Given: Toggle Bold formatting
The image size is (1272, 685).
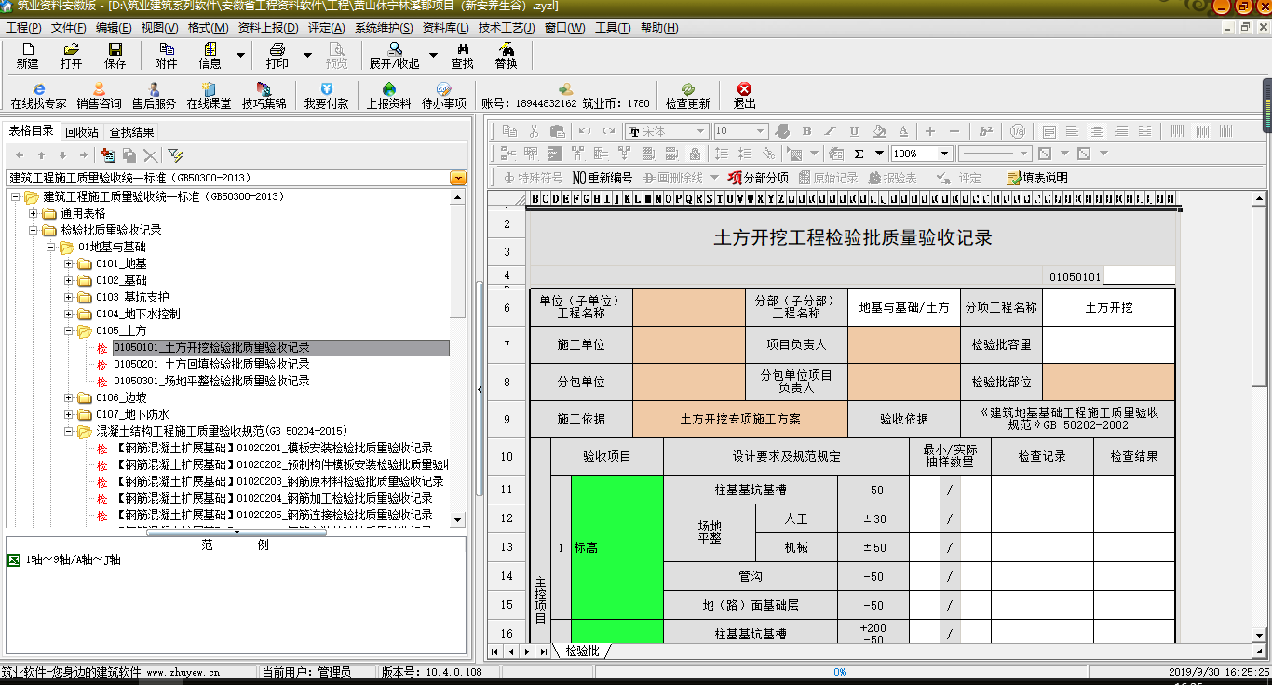Looking at the screenshot, I should [x=806, y=131].
